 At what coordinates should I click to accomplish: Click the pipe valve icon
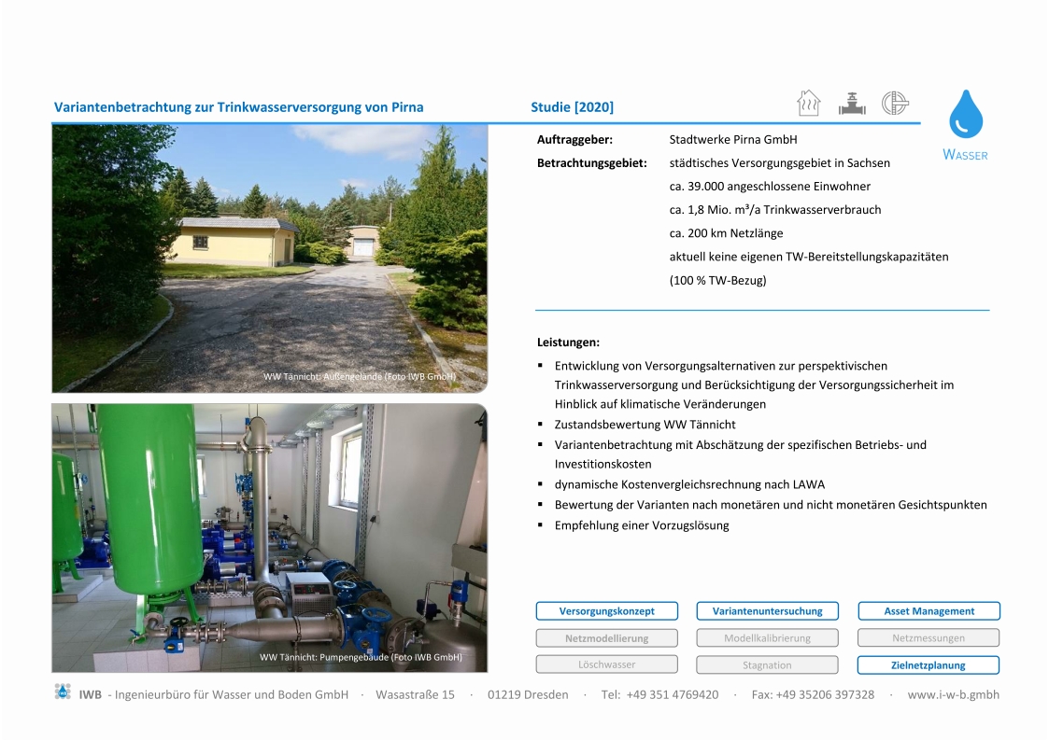[x=851, y=103]
